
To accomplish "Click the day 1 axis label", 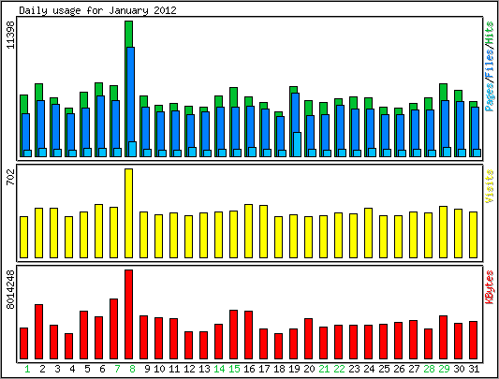I will [27, 369].
